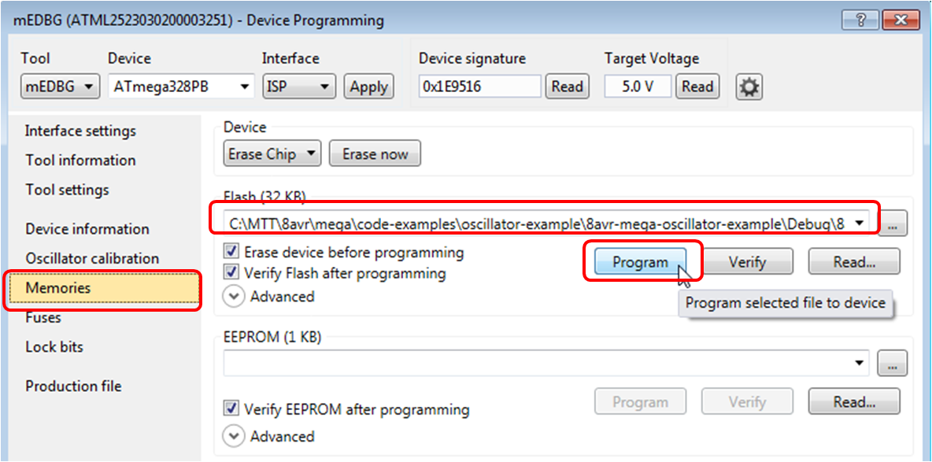Screen dimensions: 932x462
Task: Expand the Advanced section under Flash
Action: (x=234, y=297)
